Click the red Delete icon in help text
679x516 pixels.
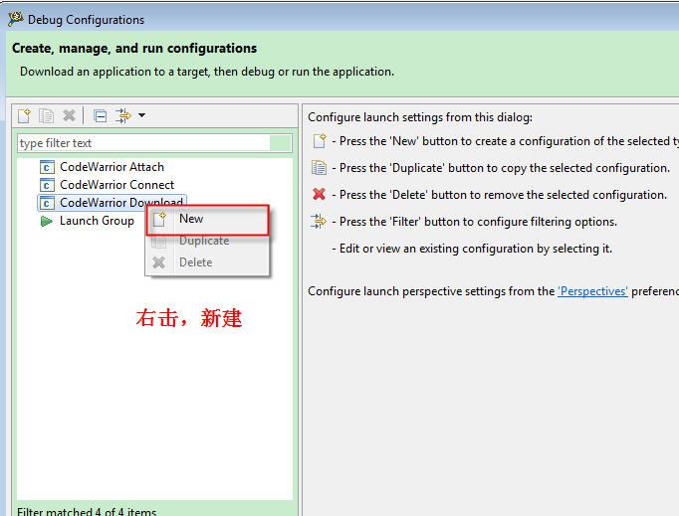[x=320, y=194]
